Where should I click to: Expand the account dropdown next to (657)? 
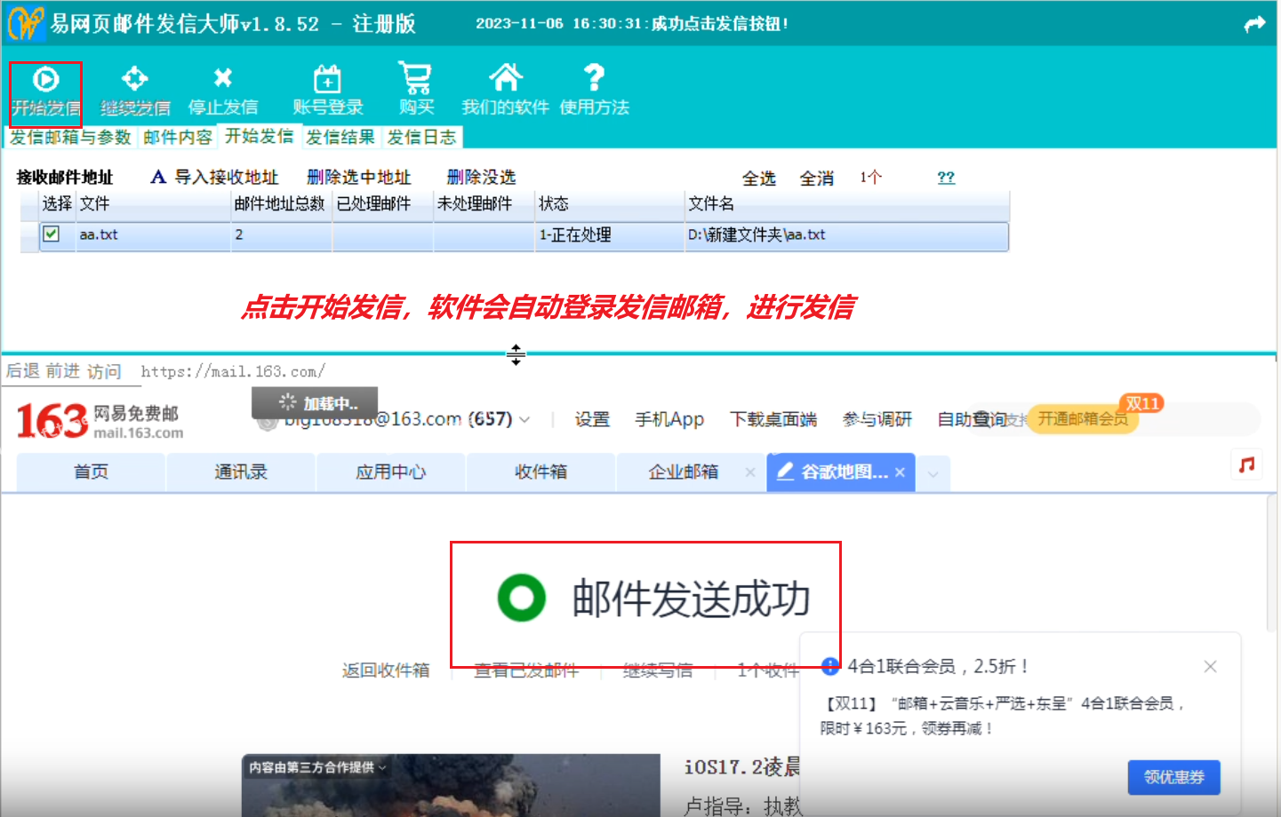point(524,419)
